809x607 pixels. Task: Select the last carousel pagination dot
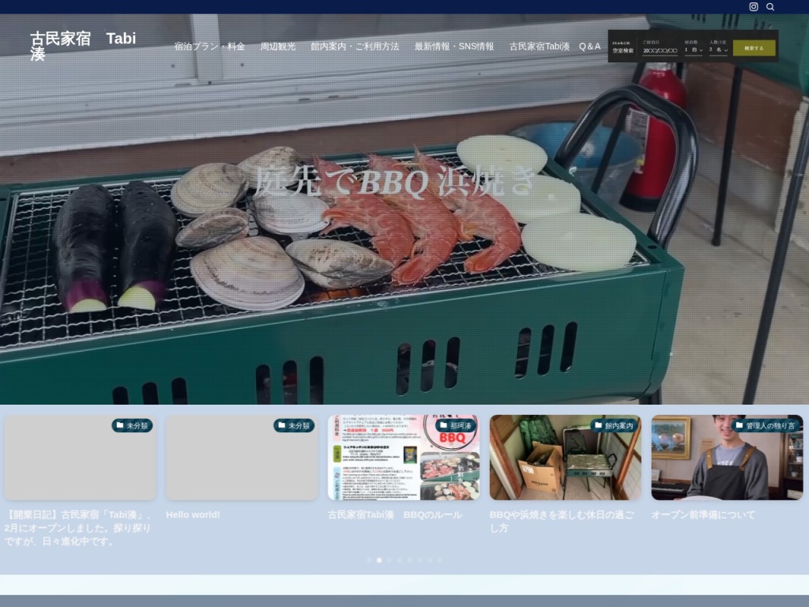(440, 560)
